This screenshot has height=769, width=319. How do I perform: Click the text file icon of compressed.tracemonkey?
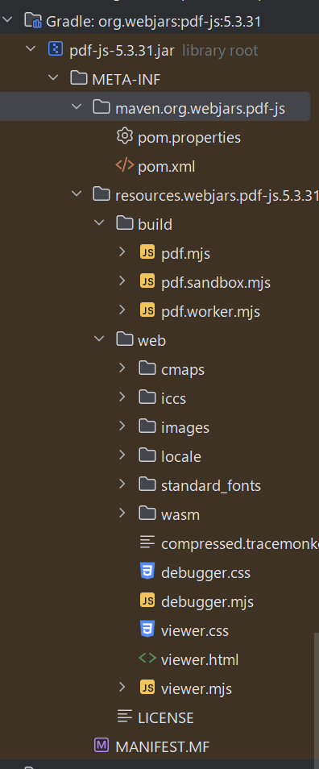(147, 542)
